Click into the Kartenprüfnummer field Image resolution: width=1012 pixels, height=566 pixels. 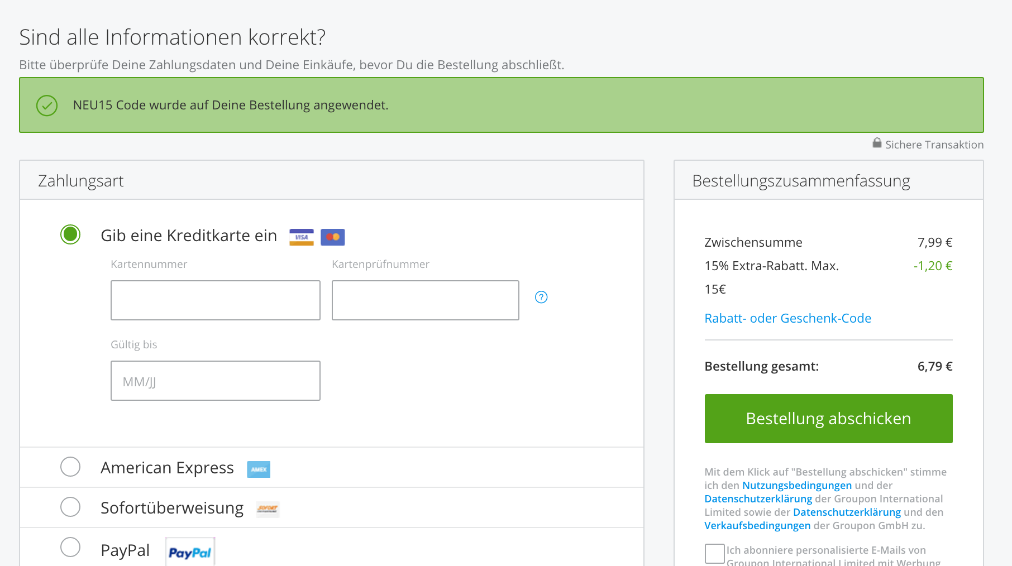point(426,300)
